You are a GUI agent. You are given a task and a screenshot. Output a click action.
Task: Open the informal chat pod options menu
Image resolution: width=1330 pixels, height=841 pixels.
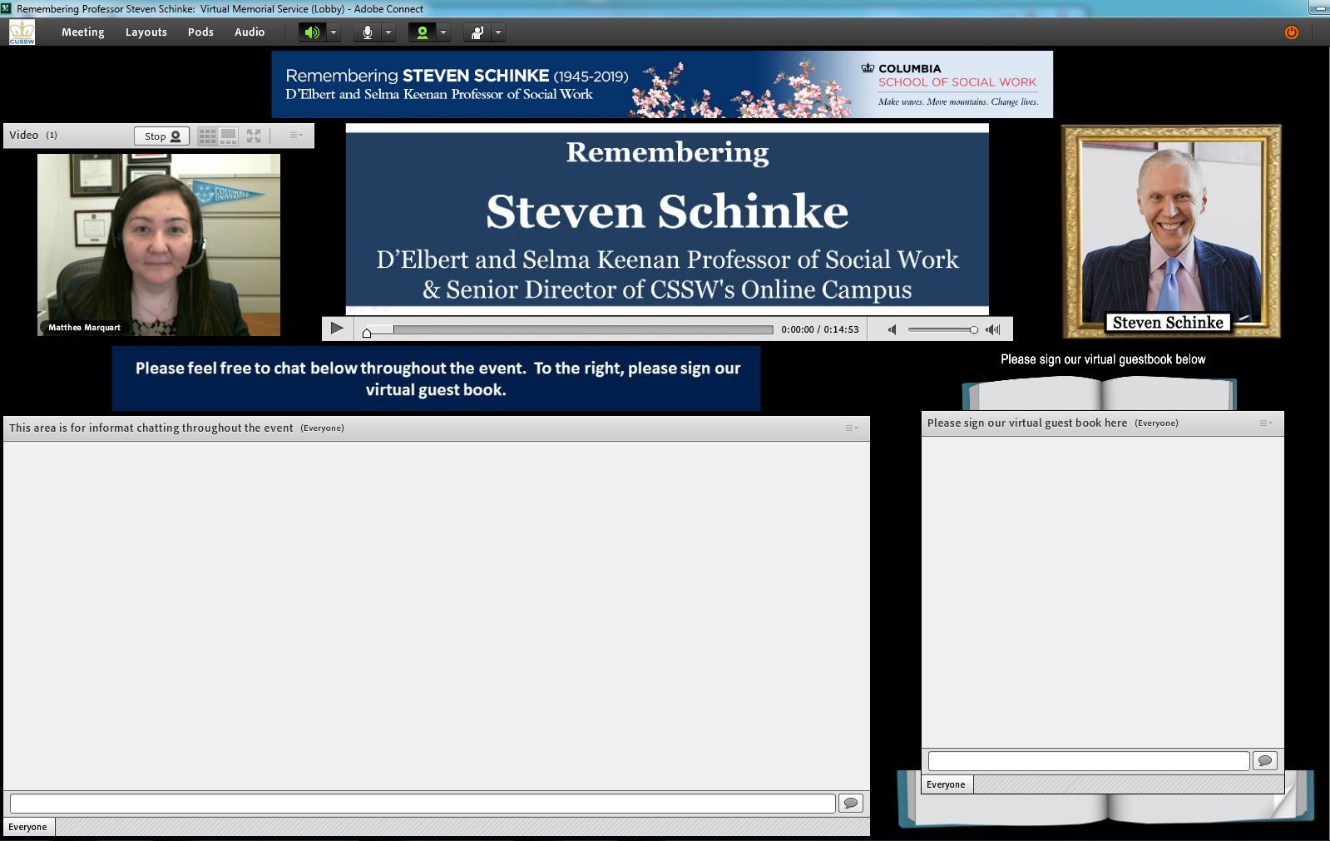[x=852, y=428]
